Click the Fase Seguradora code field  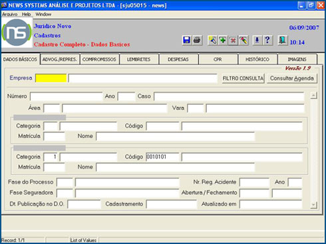(65, 193)
